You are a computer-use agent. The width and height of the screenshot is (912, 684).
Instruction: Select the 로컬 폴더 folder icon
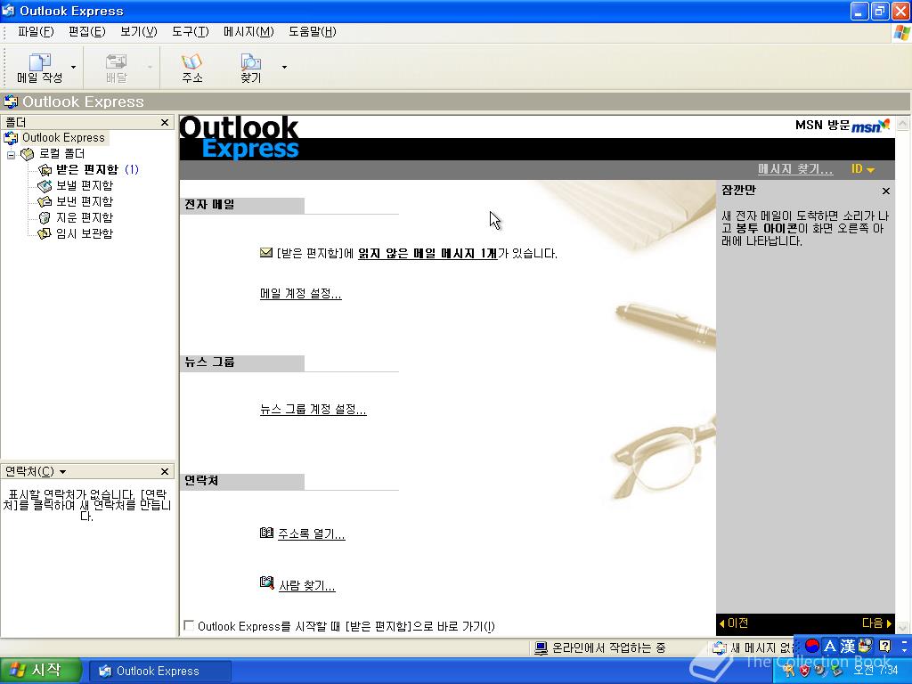(28, 154)
